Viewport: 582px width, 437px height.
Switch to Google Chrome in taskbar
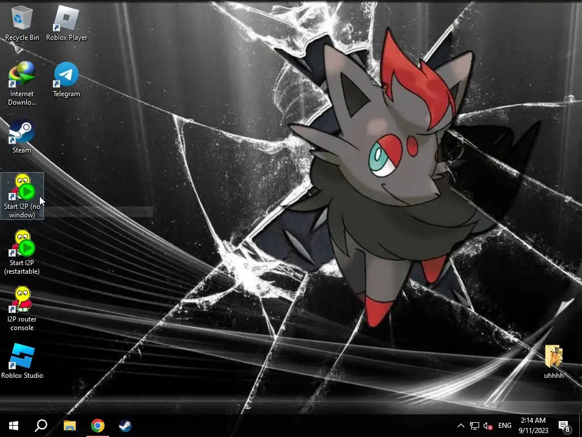(98, 426)
